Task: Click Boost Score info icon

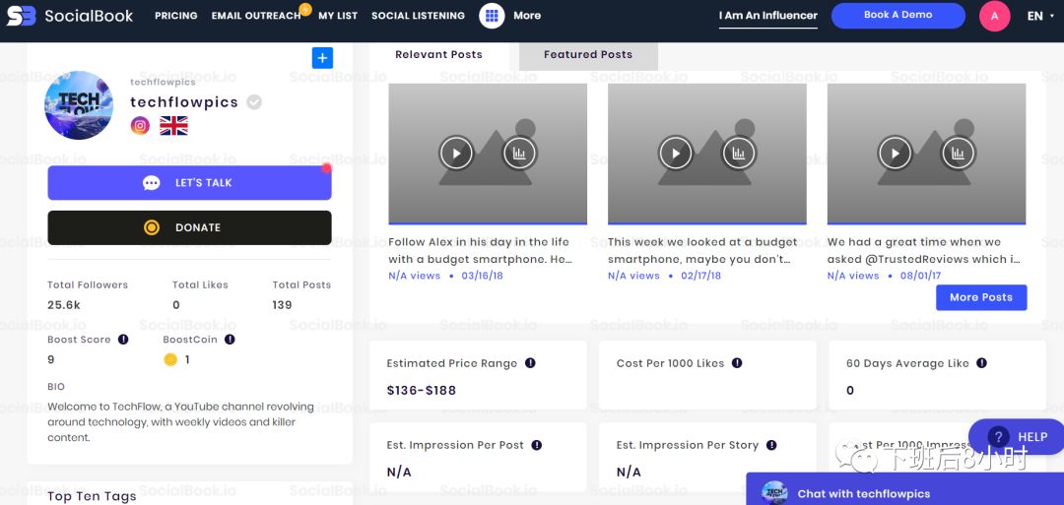Action: (123, 340)
